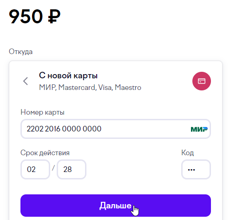230x220 pixels.
Task: Click empty space right of the year field
Action: point(133,169)
